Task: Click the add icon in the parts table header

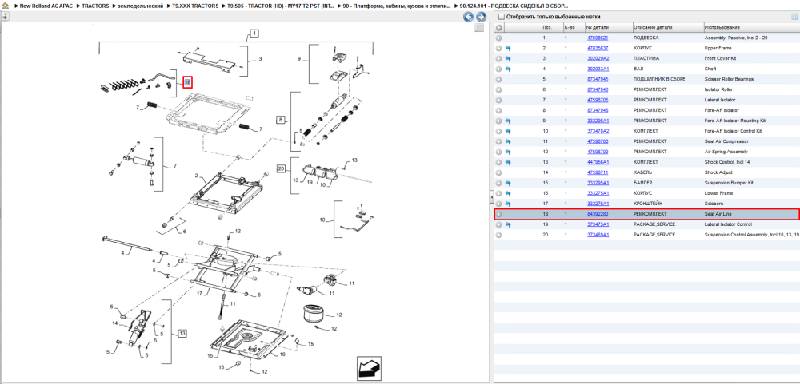Action: point(499,27)
